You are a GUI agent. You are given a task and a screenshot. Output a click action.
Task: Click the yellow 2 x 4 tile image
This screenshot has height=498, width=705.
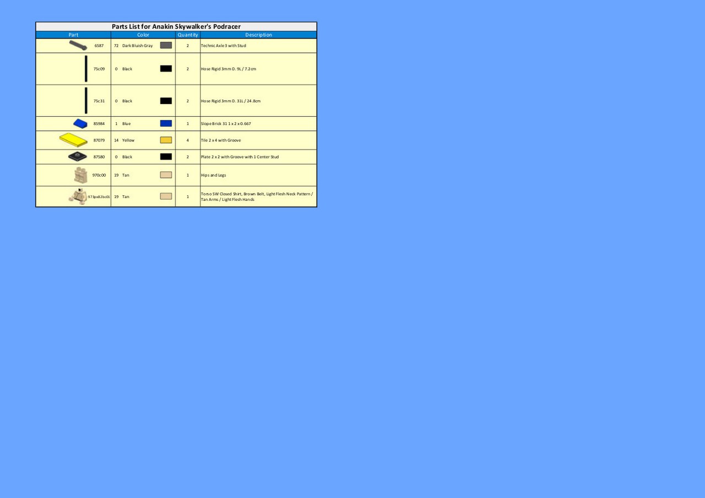point(73,140)
